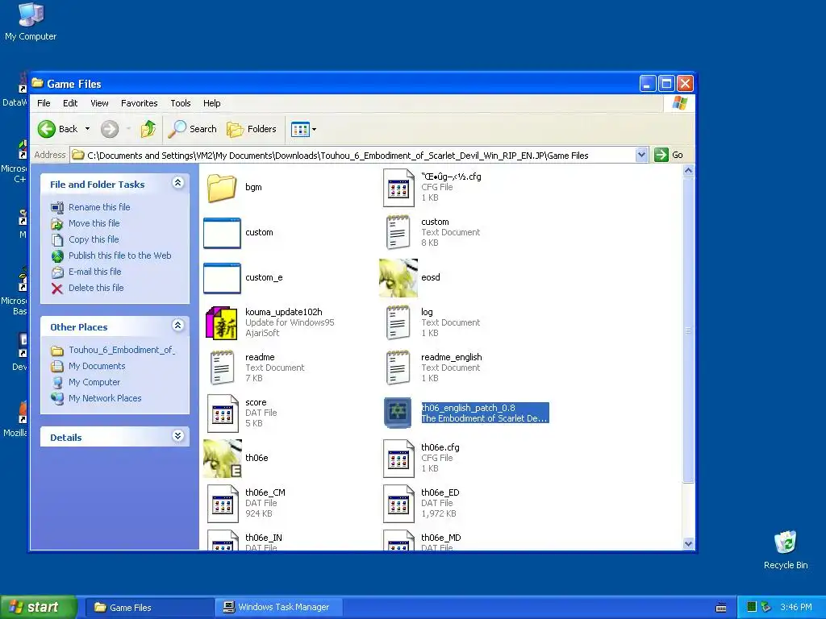This screenshot has height=619, width=826.
Task: Select the log text document icon
Action: click(x=398, y=322)
